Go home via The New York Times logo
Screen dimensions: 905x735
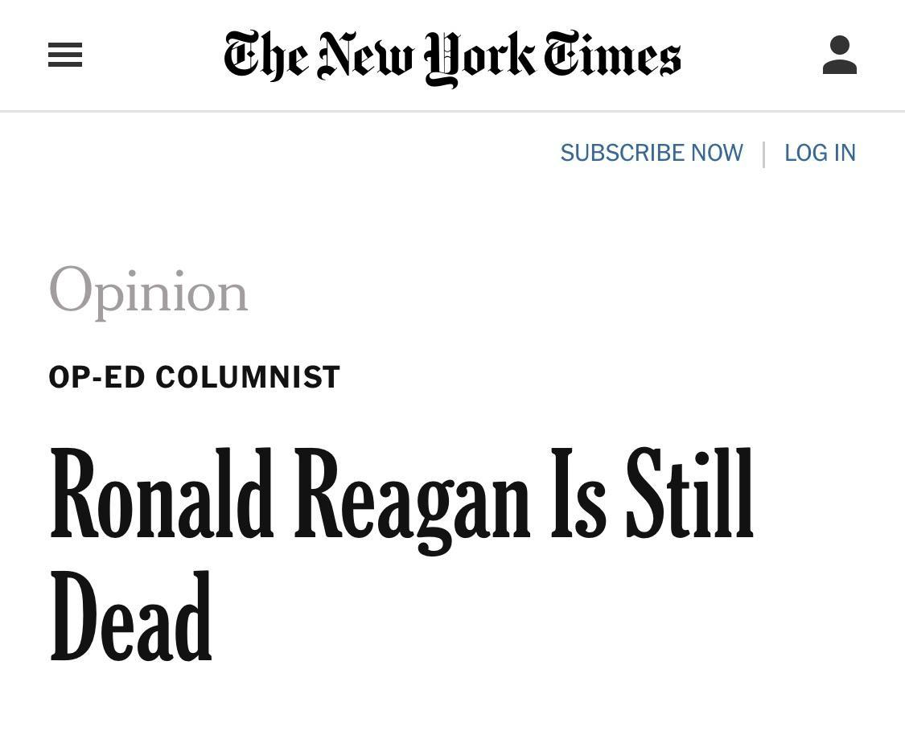click(x=452, y=57)
